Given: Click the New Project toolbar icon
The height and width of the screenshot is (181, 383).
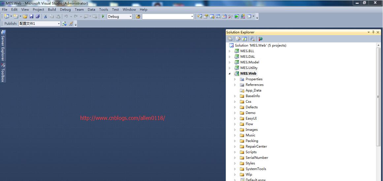Looking at the screenshot, I should 7,17.
